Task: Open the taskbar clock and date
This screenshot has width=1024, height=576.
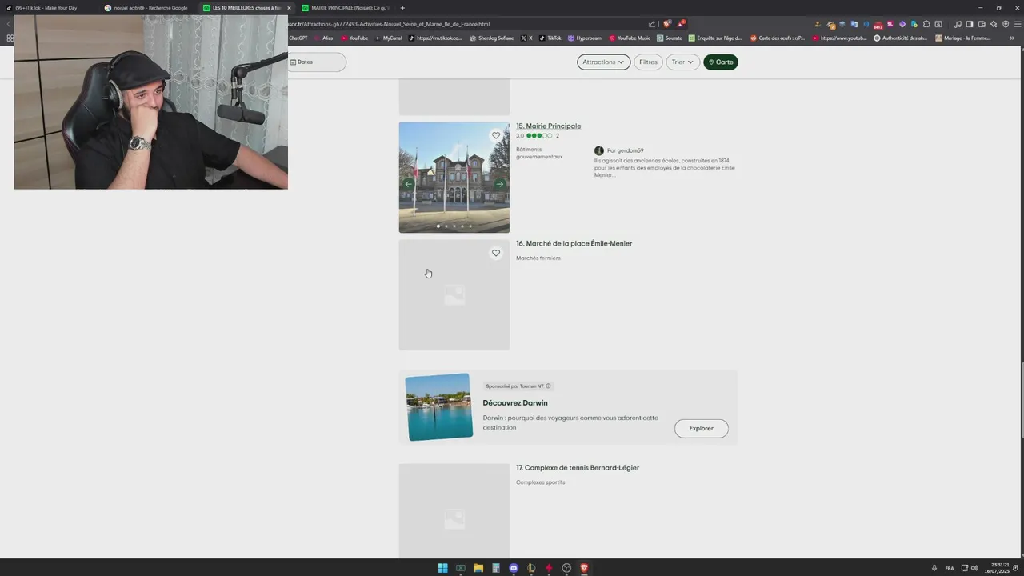Action: click(997, 568)
